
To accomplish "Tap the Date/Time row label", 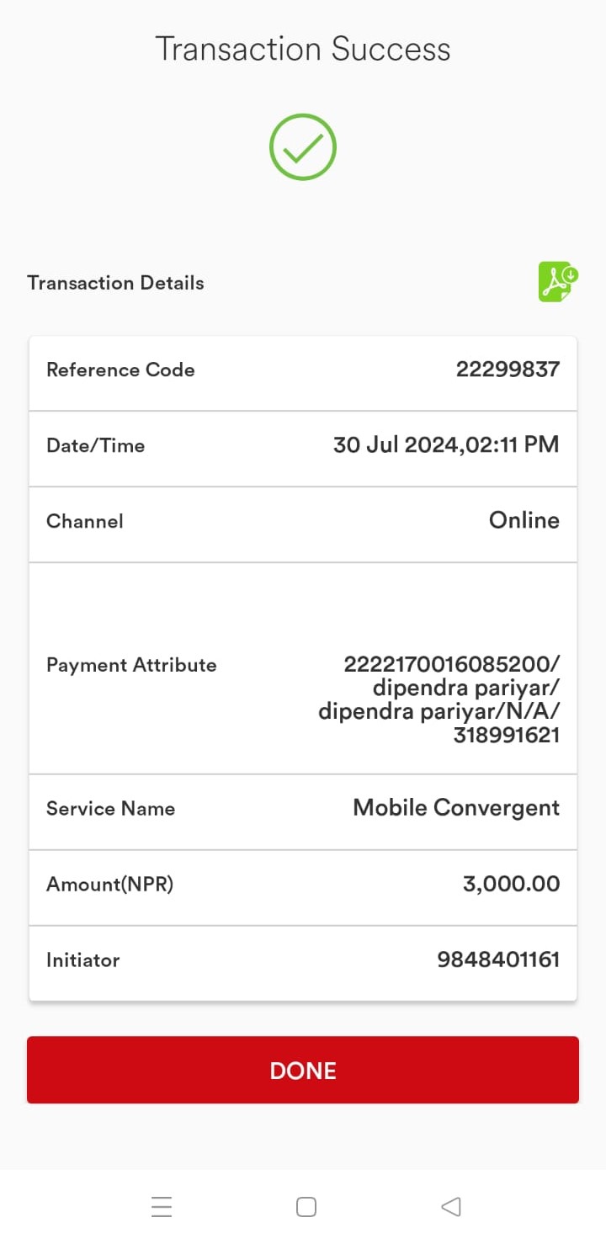I will (95, 446).
